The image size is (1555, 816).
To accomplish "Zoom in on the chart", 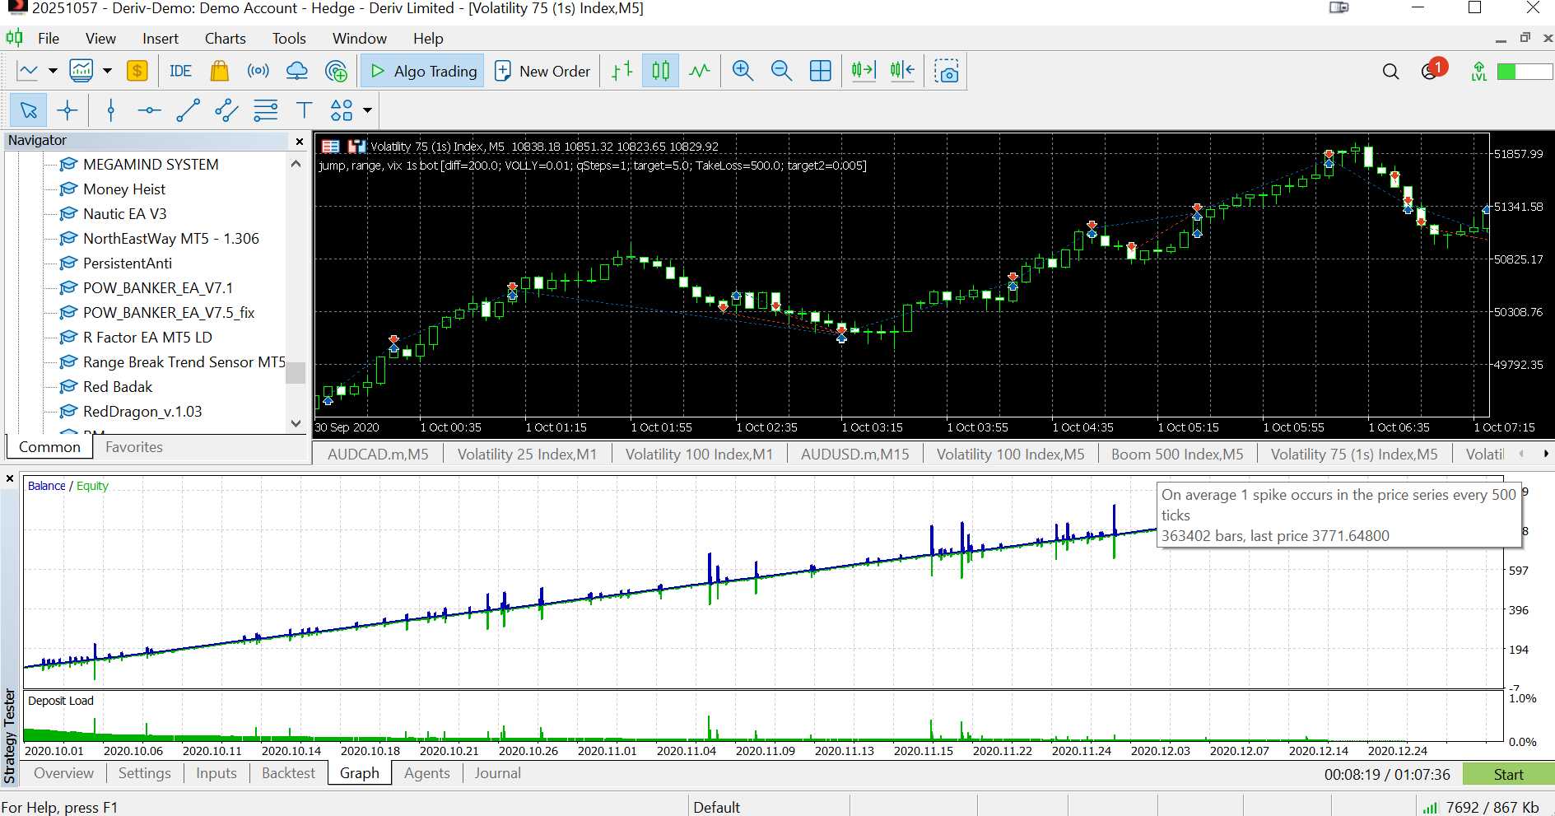I will [x=743, y=71].
